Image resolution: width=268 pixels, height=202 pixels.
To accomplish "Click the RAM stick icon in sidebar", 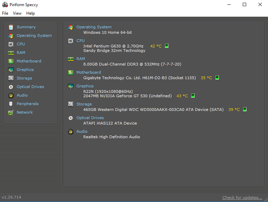I will tap(11, 53).
